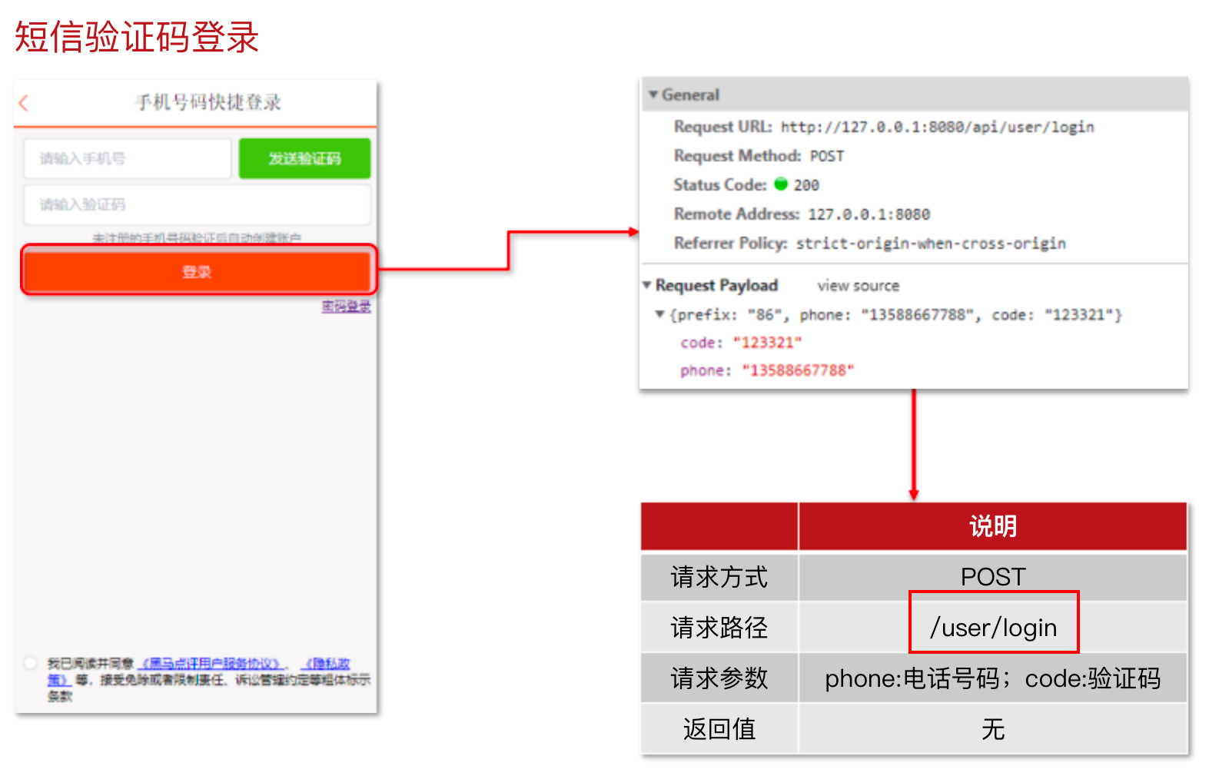The height and width of the screenshot is (779, 1219).
Task: Click the 无 return value cell
Action: pyautogui.click(x=993, y=729)
